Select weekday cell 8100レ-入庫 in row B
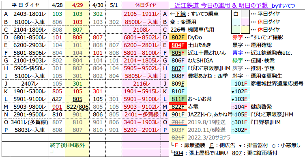 point(29,22)
